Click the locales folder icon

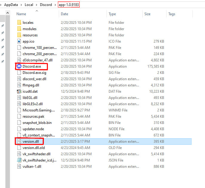(19, 22)
